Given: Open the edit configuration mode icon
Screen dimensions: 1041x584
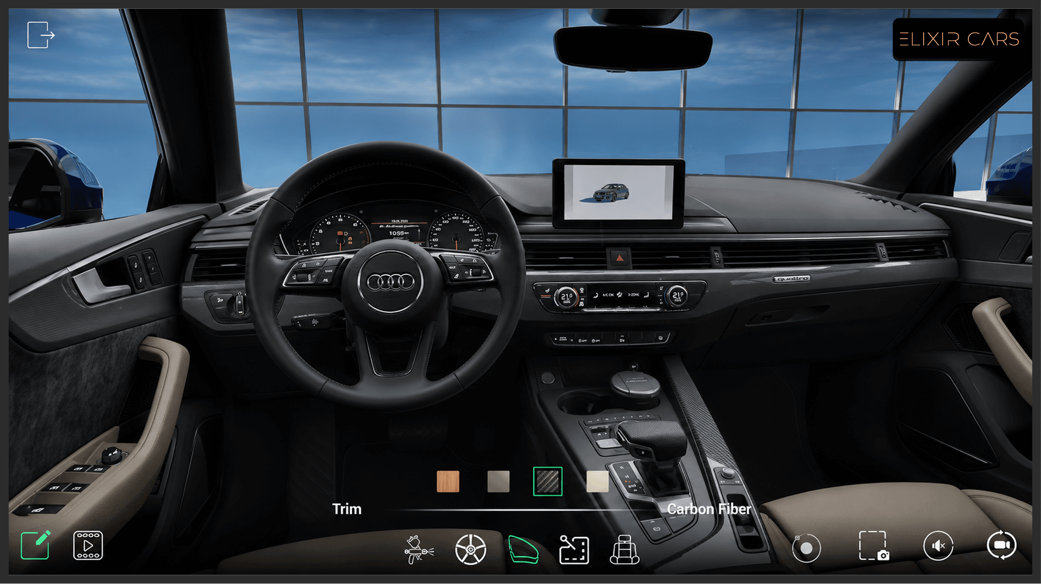Looking at the screenshot, I should click(36, 545).
